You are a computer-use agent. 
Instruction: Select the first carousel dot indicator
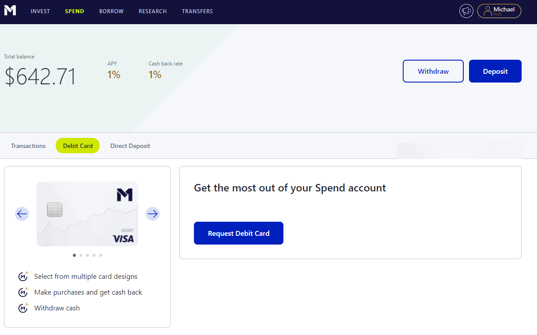(x=75, y=255)
